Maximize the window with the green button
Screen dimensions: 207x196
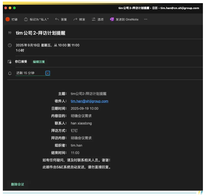(x=14, y=8)
